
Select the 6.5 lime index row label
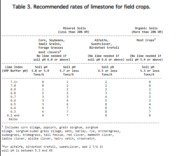click(13, 104)
